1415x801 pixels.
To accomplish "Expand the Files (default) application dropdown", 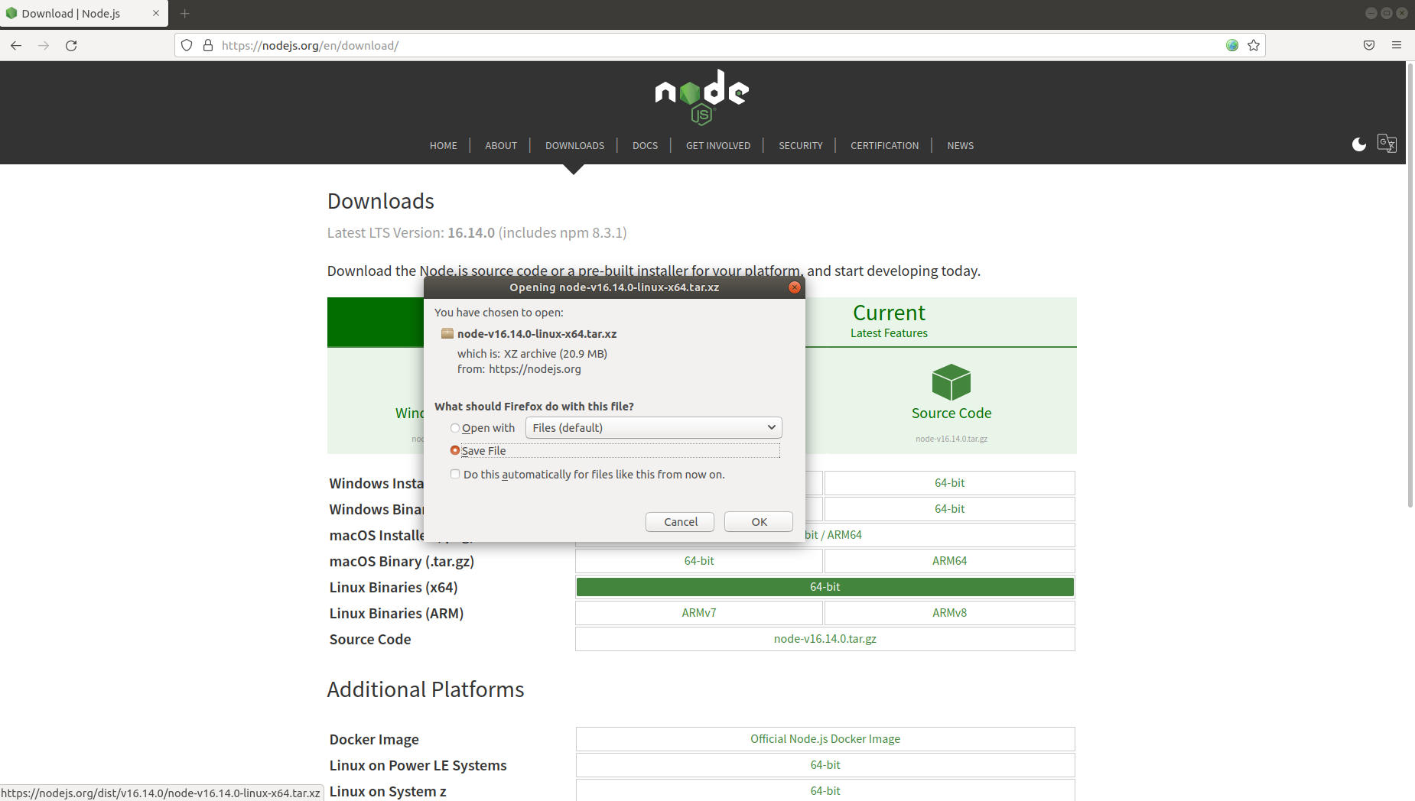I will click(654, 427).
